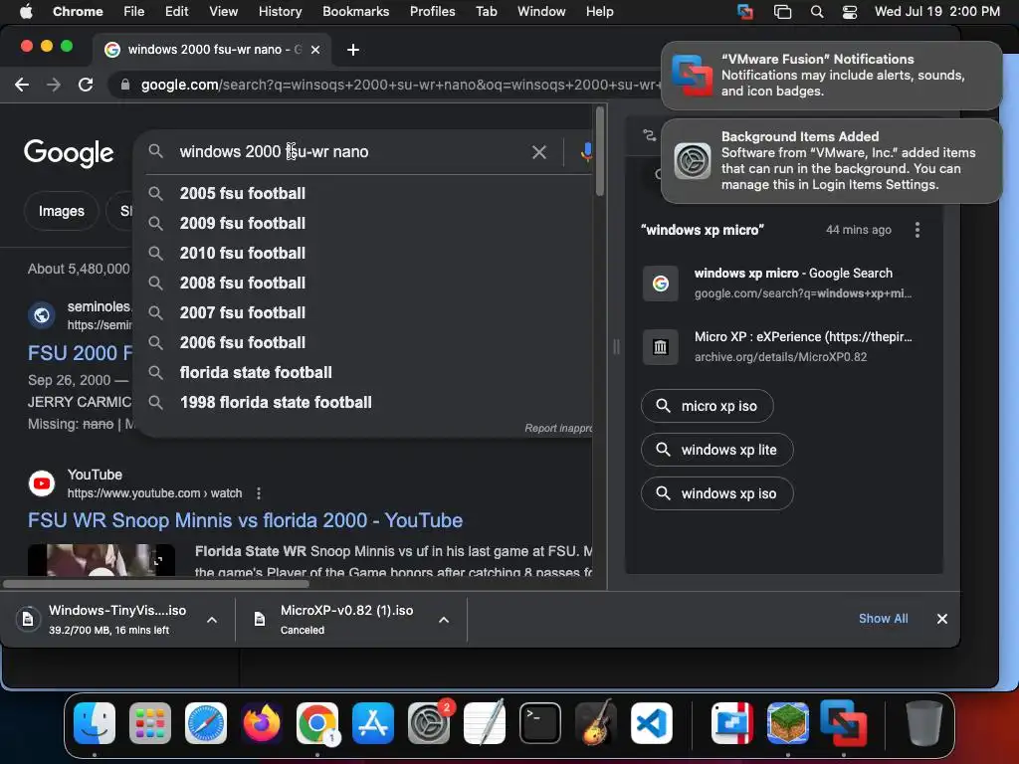Open Finder from the Dock
The image size is (1019, 764).
pyautogui.click(x=95, y=723)
